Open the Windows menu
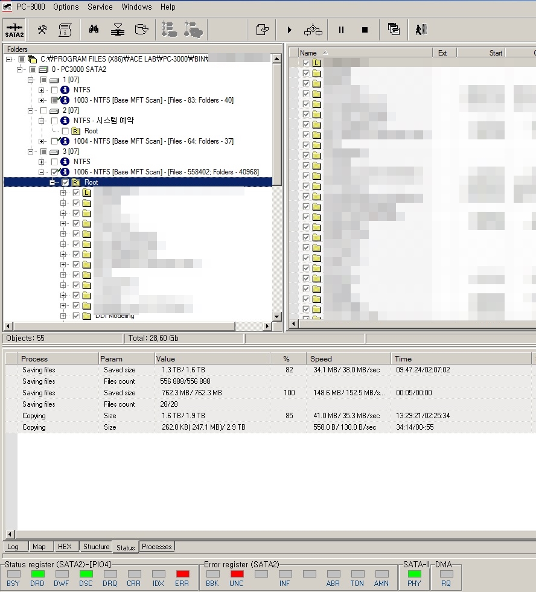536x592 pixels. point(136,7)
